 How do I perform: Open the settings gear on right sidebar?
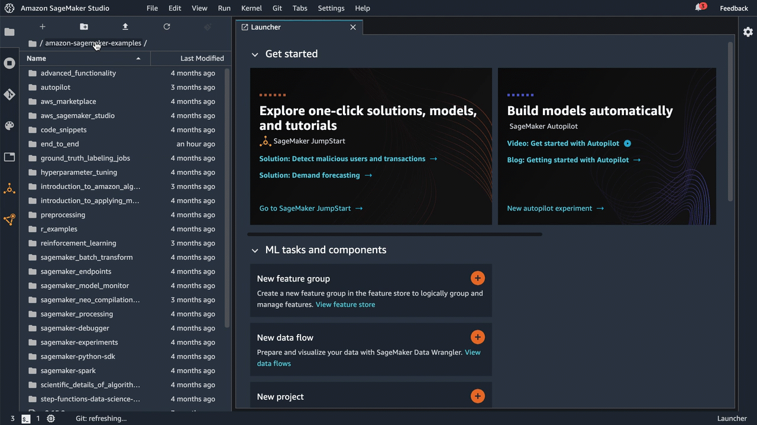(x=748, y=32)
